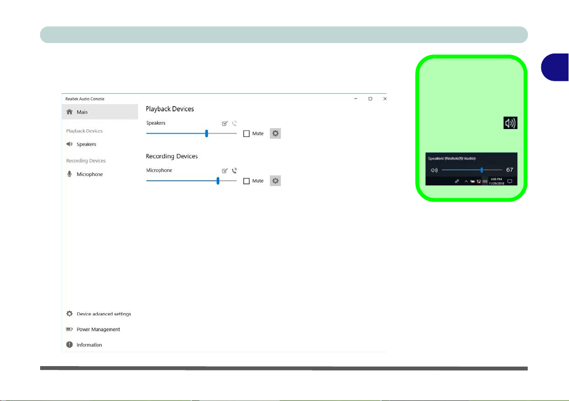Adjust the Microphone volume slider

tap(191, 181)
